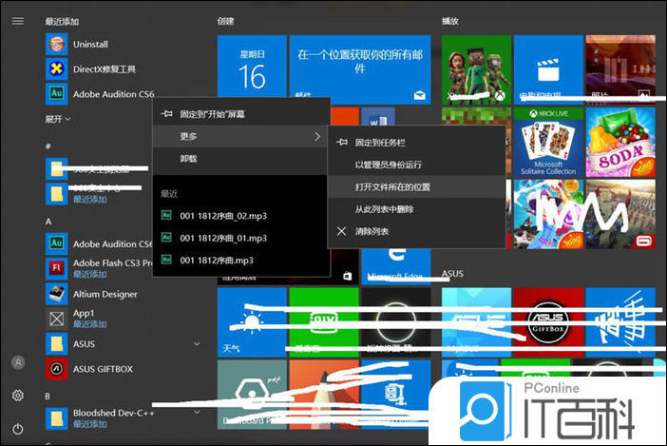Open the Altium Designer entry
Screen dimensions: 667x446
(105, 294)
